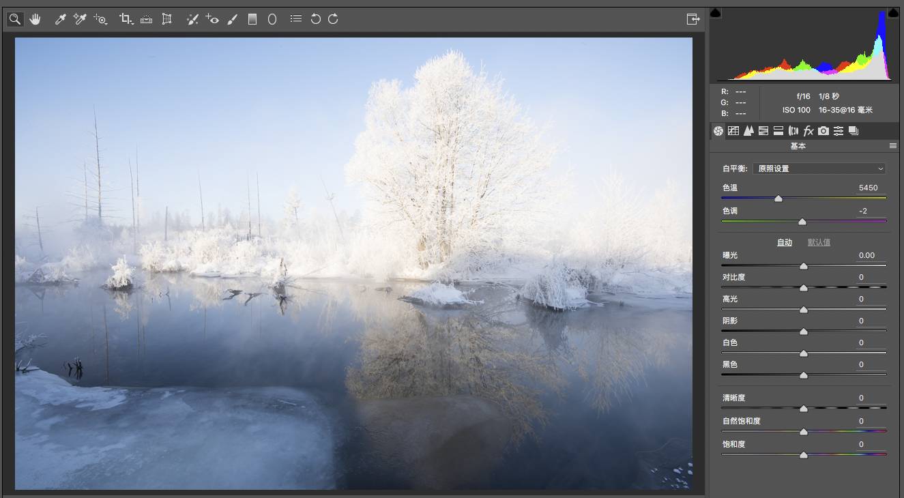Click the histogram graph
Screen dimensions: 904x498
point(804,45)
